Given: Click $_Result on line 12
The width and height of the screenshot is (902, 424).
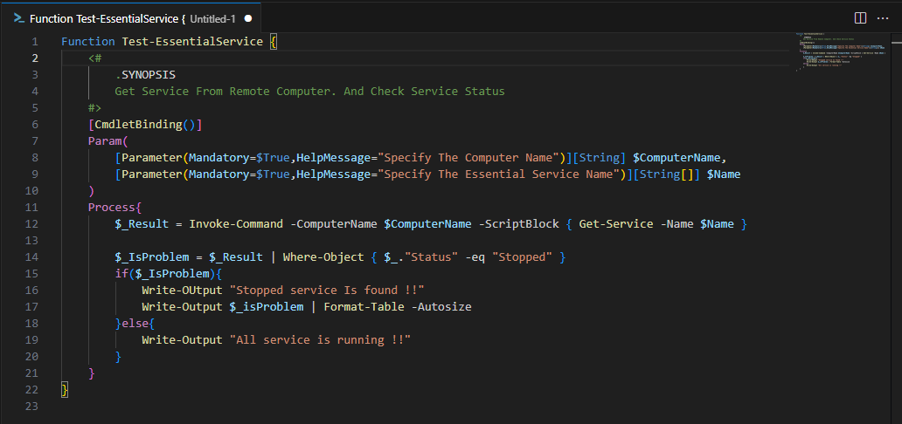Looking at the screenshot, I should 142,224.
